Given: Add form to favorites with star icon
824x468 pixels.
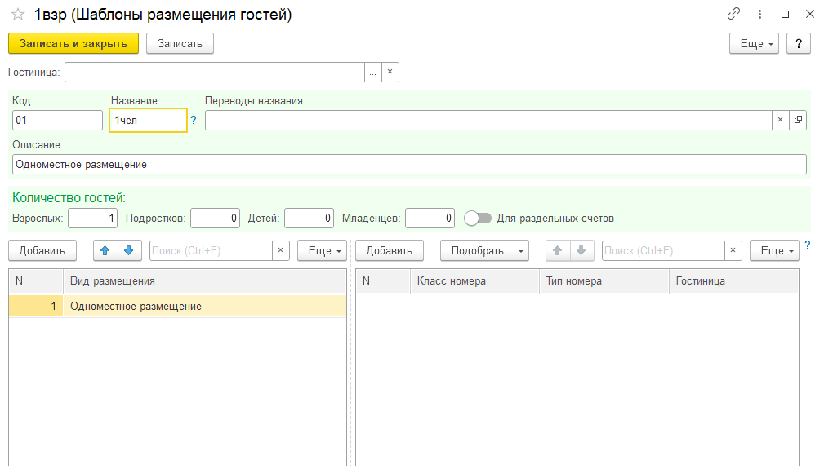Looking at the screenshot, I should [18, 15].
